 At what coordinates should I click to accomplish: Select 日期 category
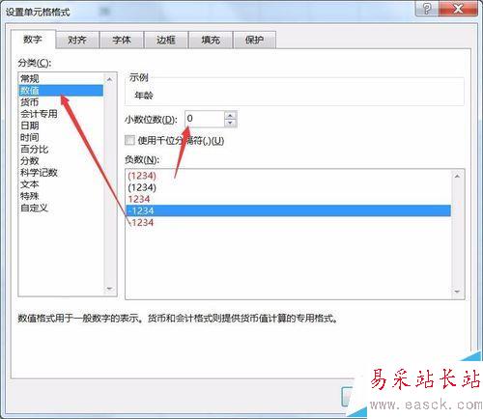(61, 126)
